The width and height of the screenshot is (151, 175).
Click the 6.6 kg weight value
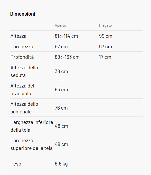(61, 164)
